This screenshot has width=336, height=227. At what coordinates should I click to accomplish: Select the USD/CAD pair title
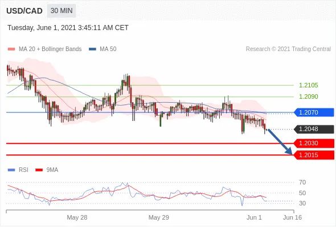pos(24,11)
